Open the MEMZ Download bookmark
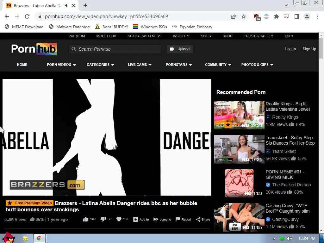The width and height of the screenshot is (324, 243). (x=24, y=27)
